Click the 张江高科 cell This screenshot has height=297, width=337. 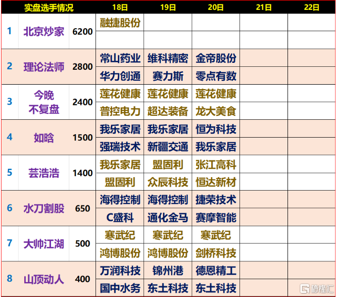(216, 164)
